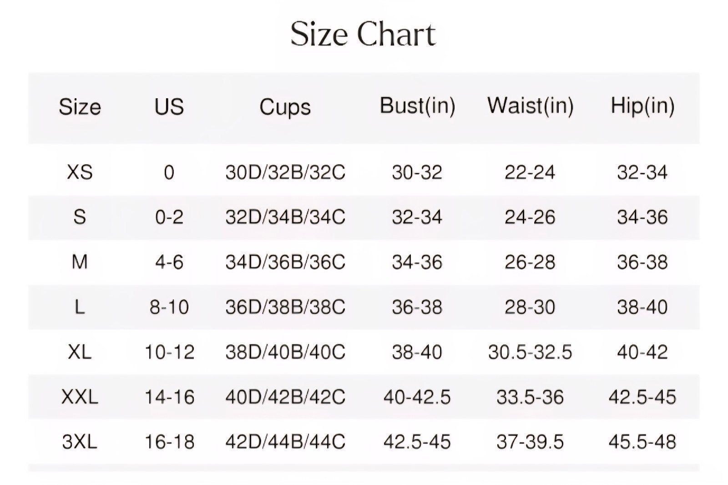Select the M size row label

tap(80, 262)
